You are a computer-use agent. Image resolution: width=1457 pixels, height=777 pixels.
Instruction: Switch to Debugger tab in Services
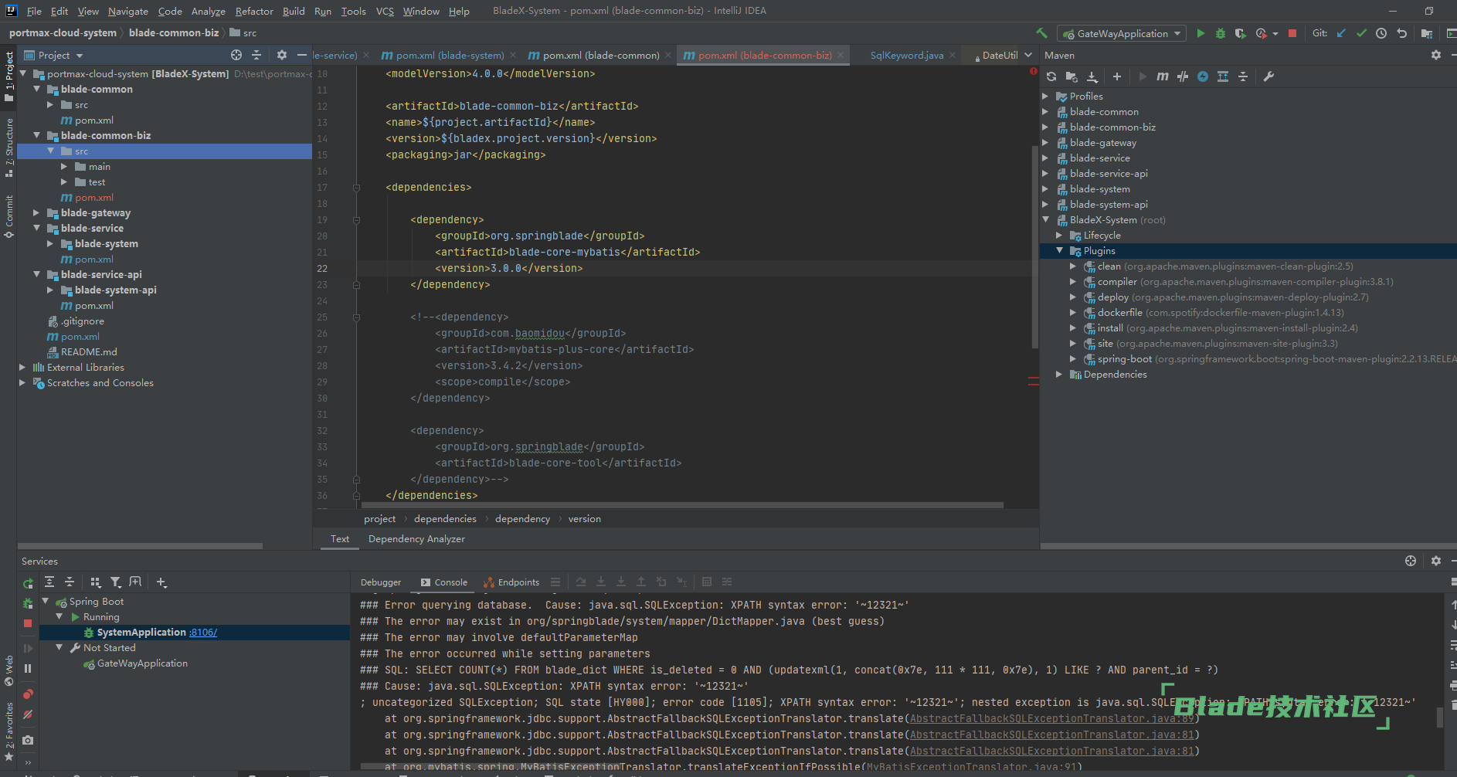point(381,582)
